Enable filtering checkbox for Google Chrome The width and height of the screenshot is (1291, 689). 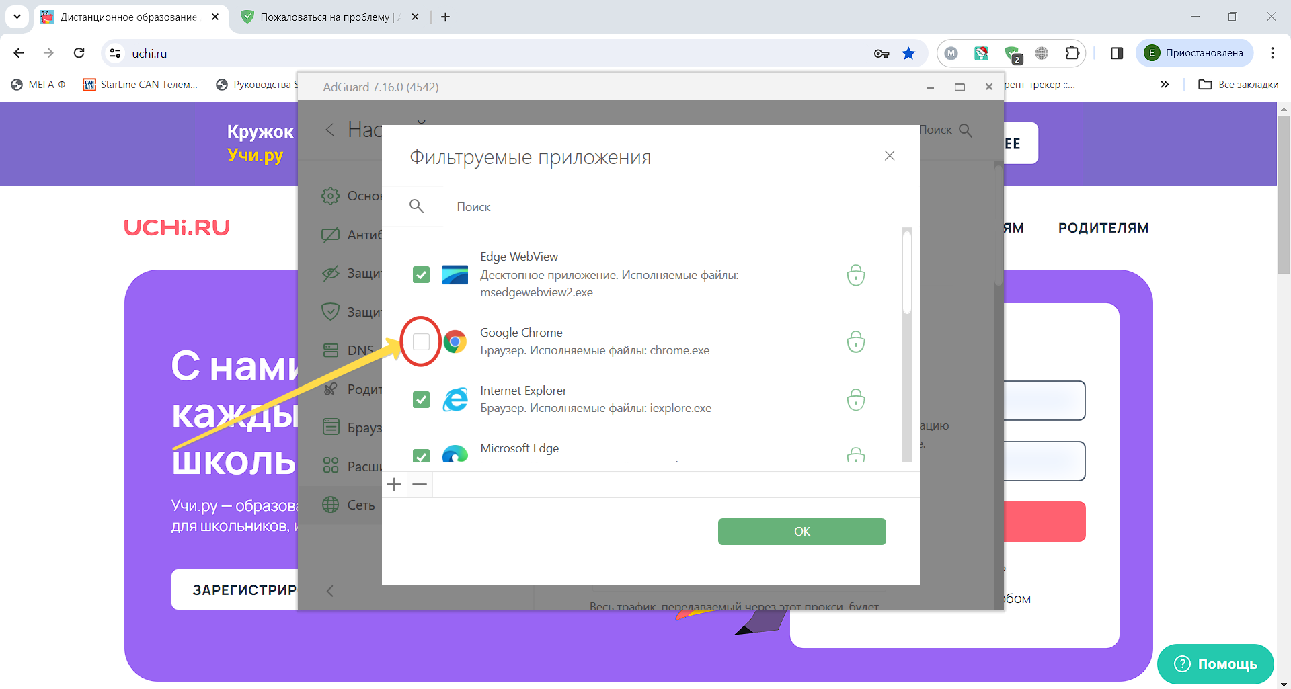(x=421, y=342)
